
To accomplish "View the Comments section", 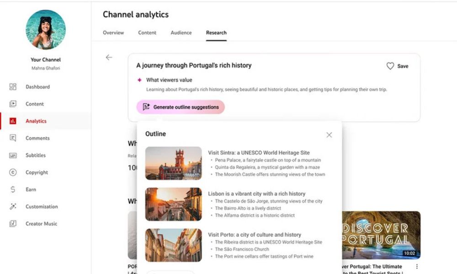I will [37, 138].
